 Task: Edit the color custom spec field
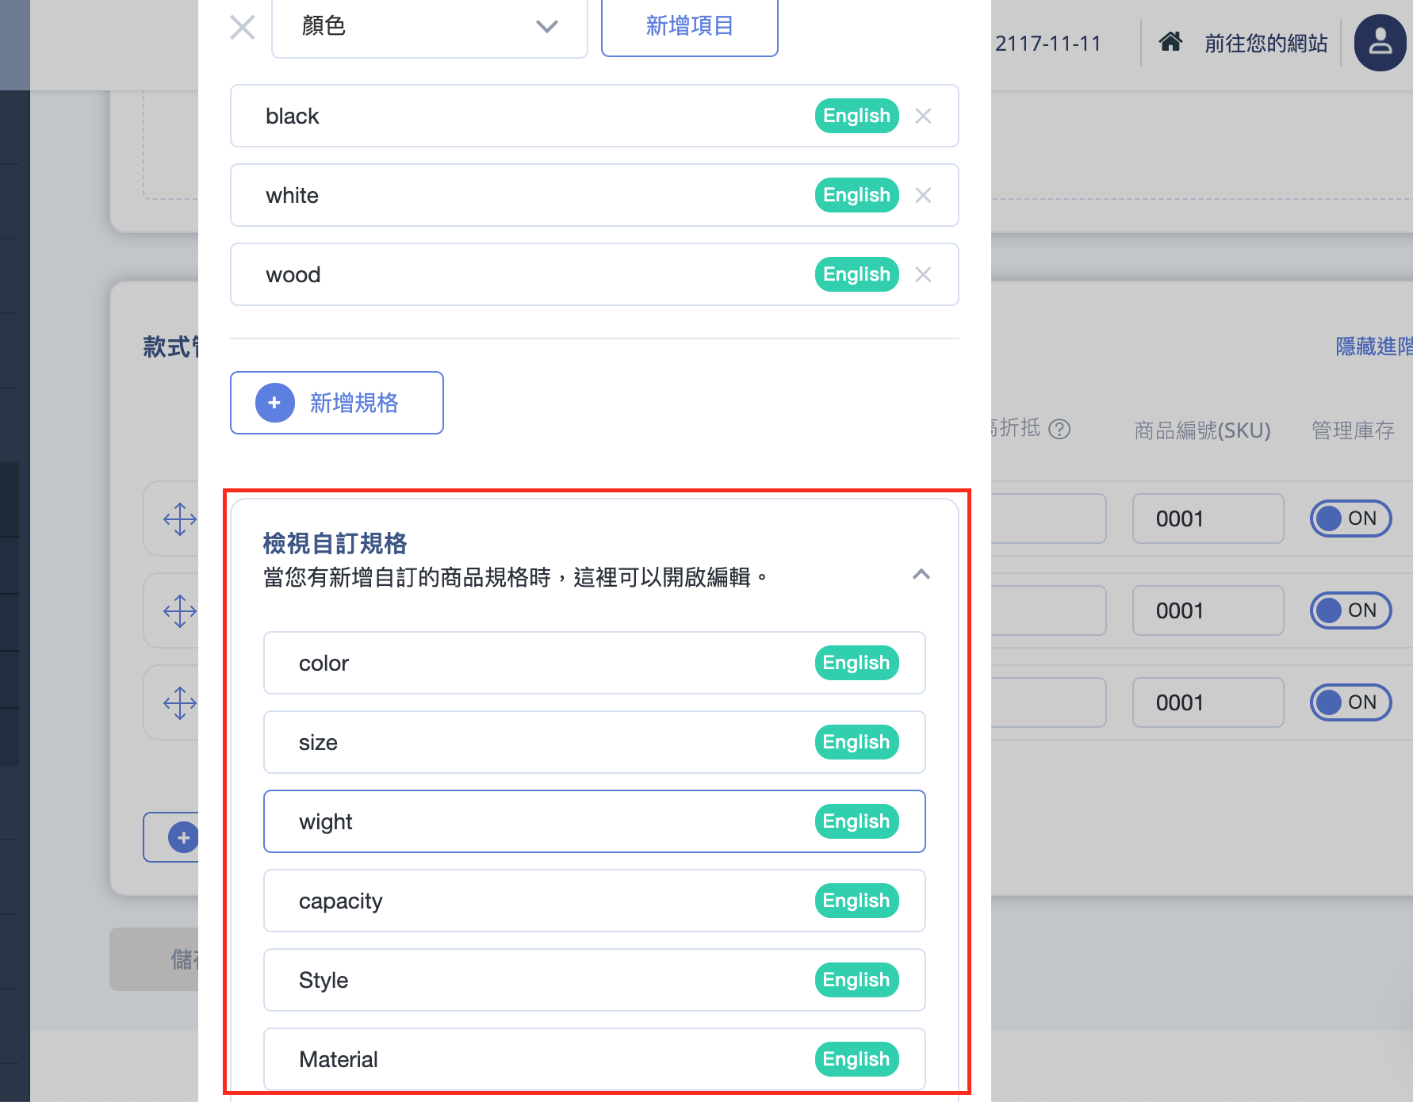click(x=595, y=663)
